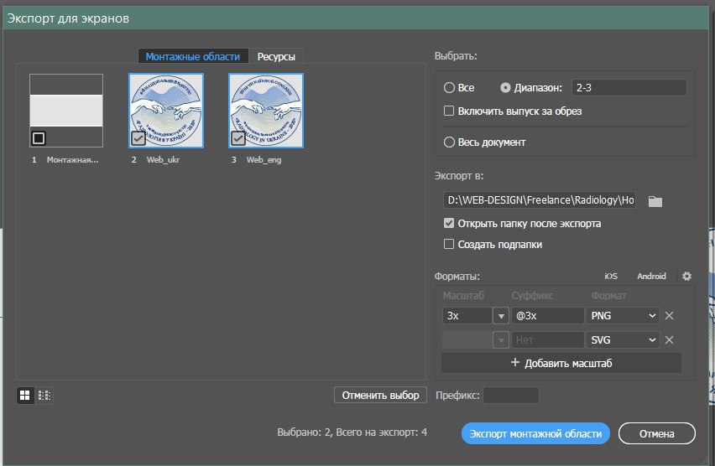Click 'Добавить масштаб' button

click(561, 363)
